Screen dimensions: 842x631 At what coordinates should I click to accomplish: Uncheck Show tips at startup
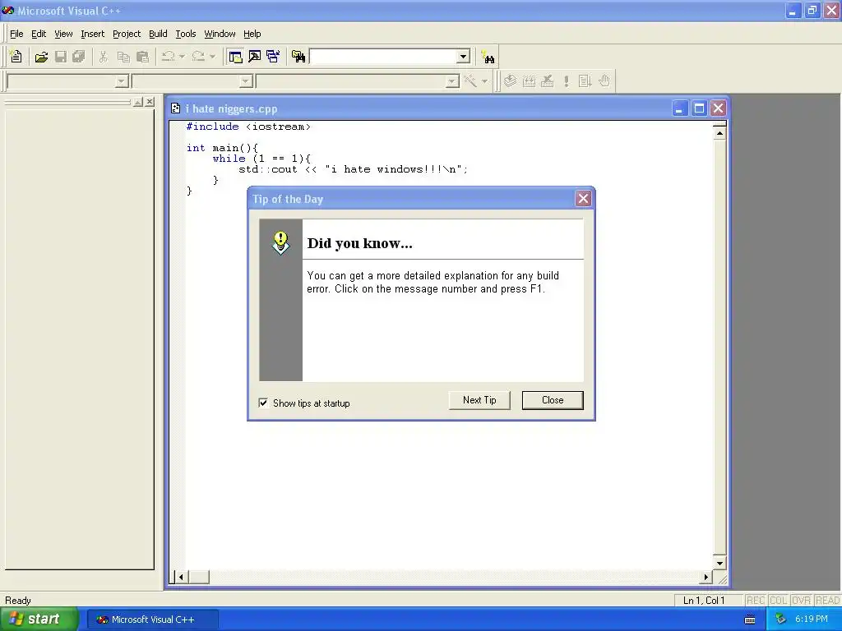(x=264, y=403)
